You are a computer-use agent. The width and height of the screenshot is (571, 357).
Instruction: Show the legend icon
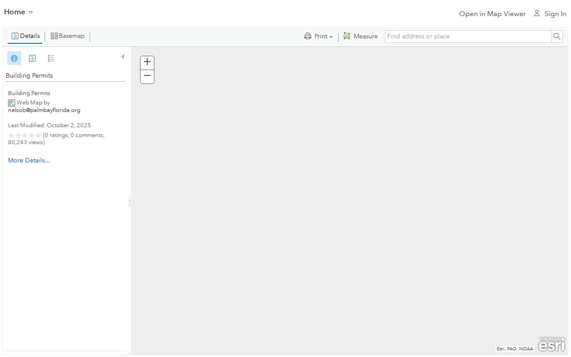point(51,58)
